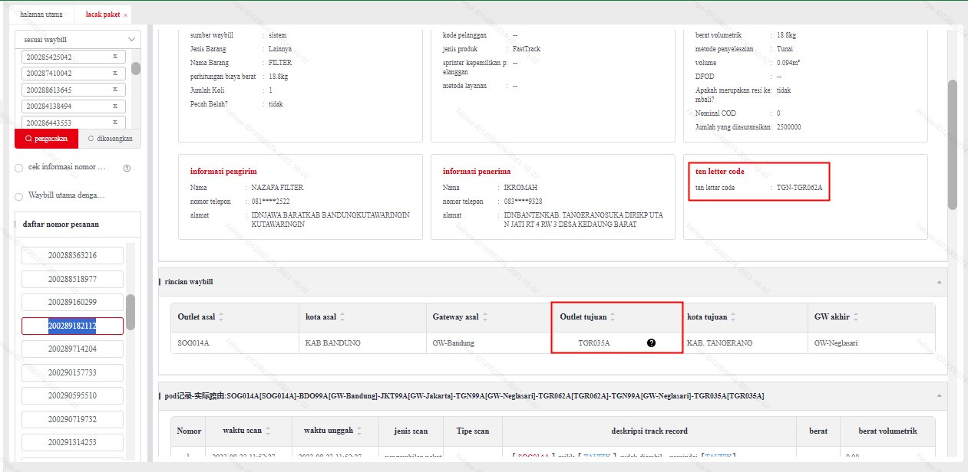The image size is (968, 472).
Task: Sort by kota tujuan column
Action: 732,317
